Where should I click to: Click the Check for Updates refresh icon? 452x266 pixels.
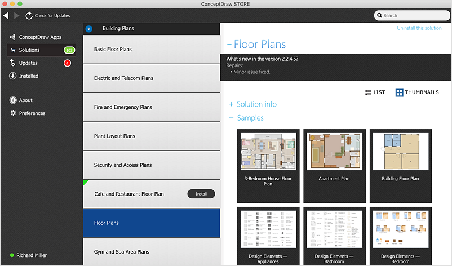click(x=29, y=16)
